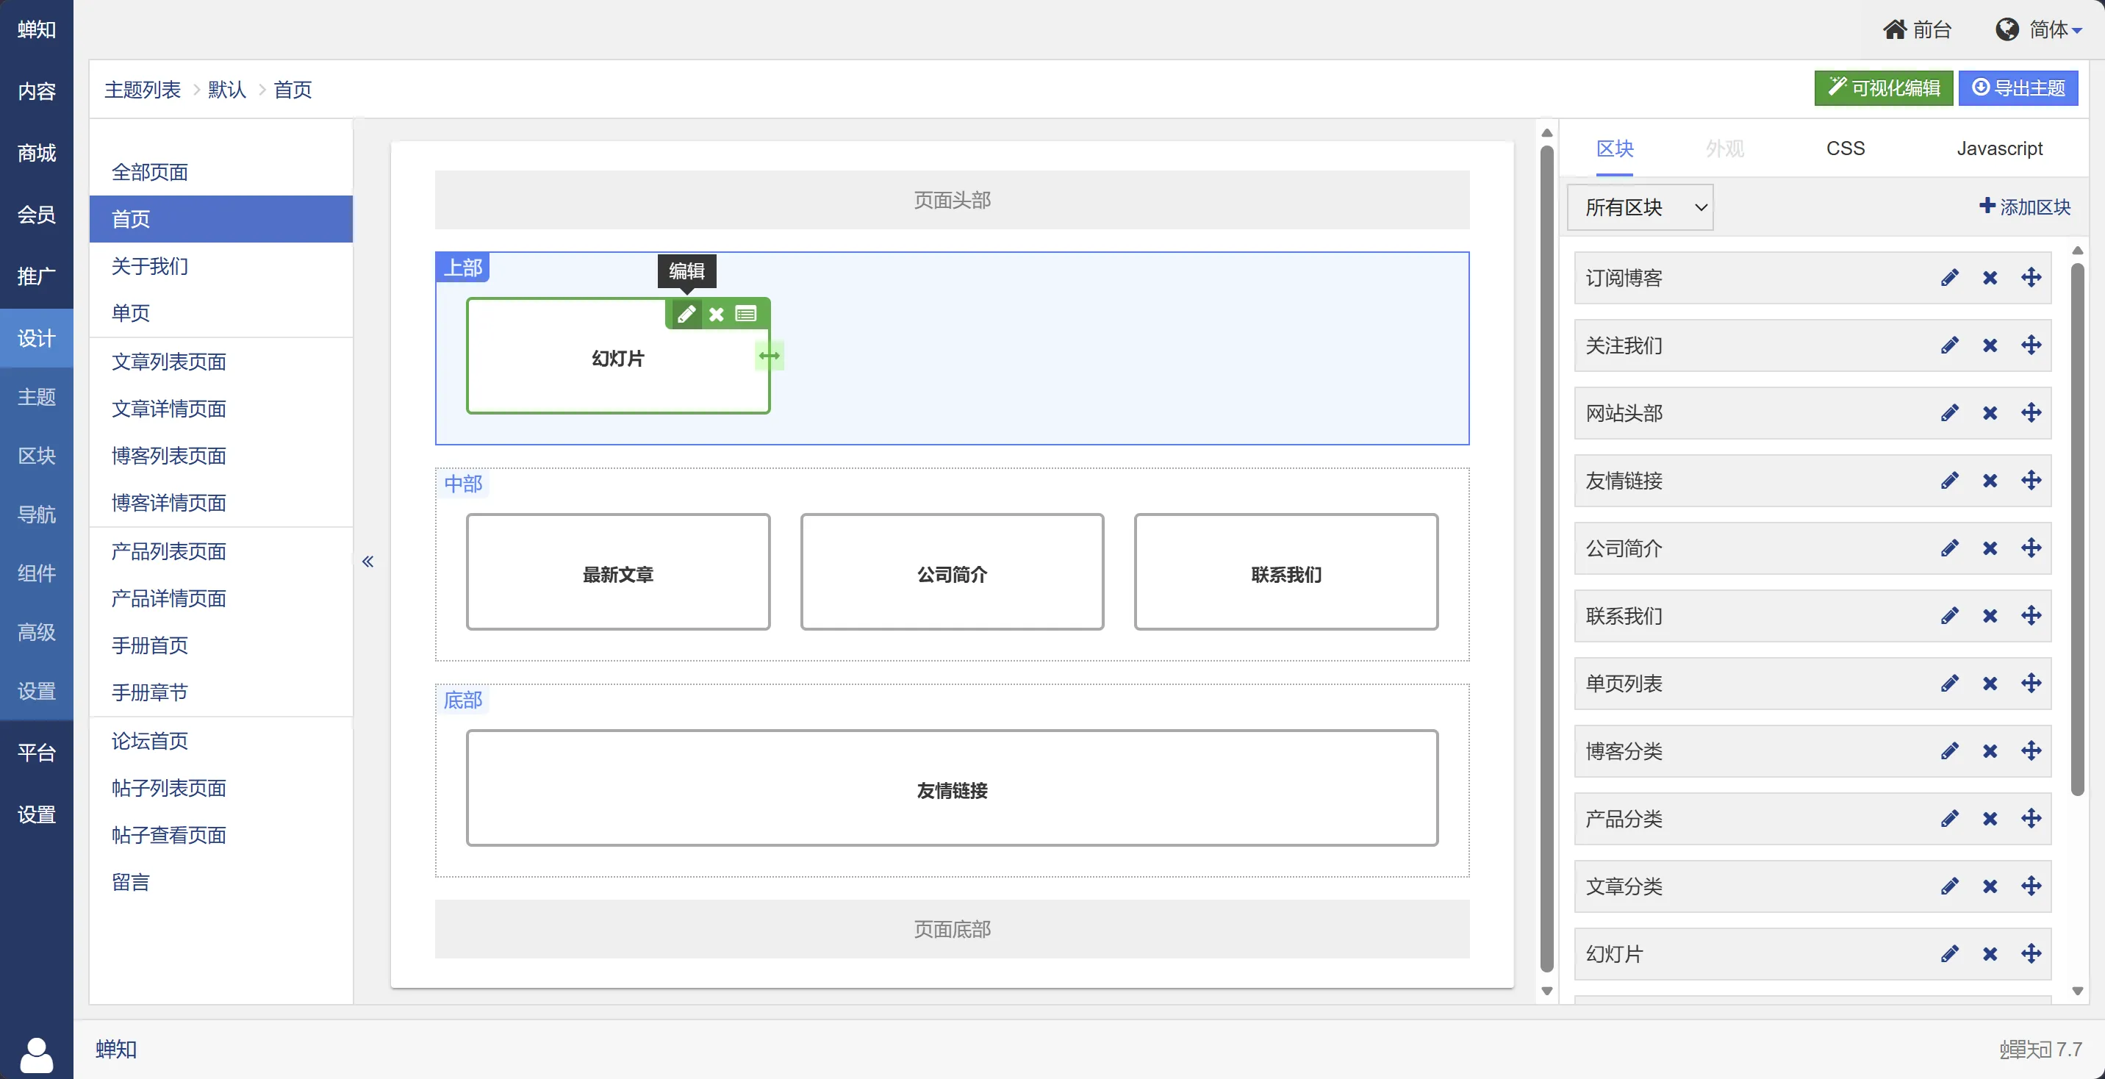Click 添加区块 link
The width and height of the screenshot is (2105, 1079).
[x=2025, y=207]
